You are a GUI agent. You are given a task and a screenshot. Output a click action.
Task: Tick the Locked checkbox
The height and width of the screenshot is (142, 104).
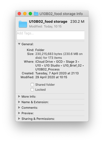click(32, 90)
